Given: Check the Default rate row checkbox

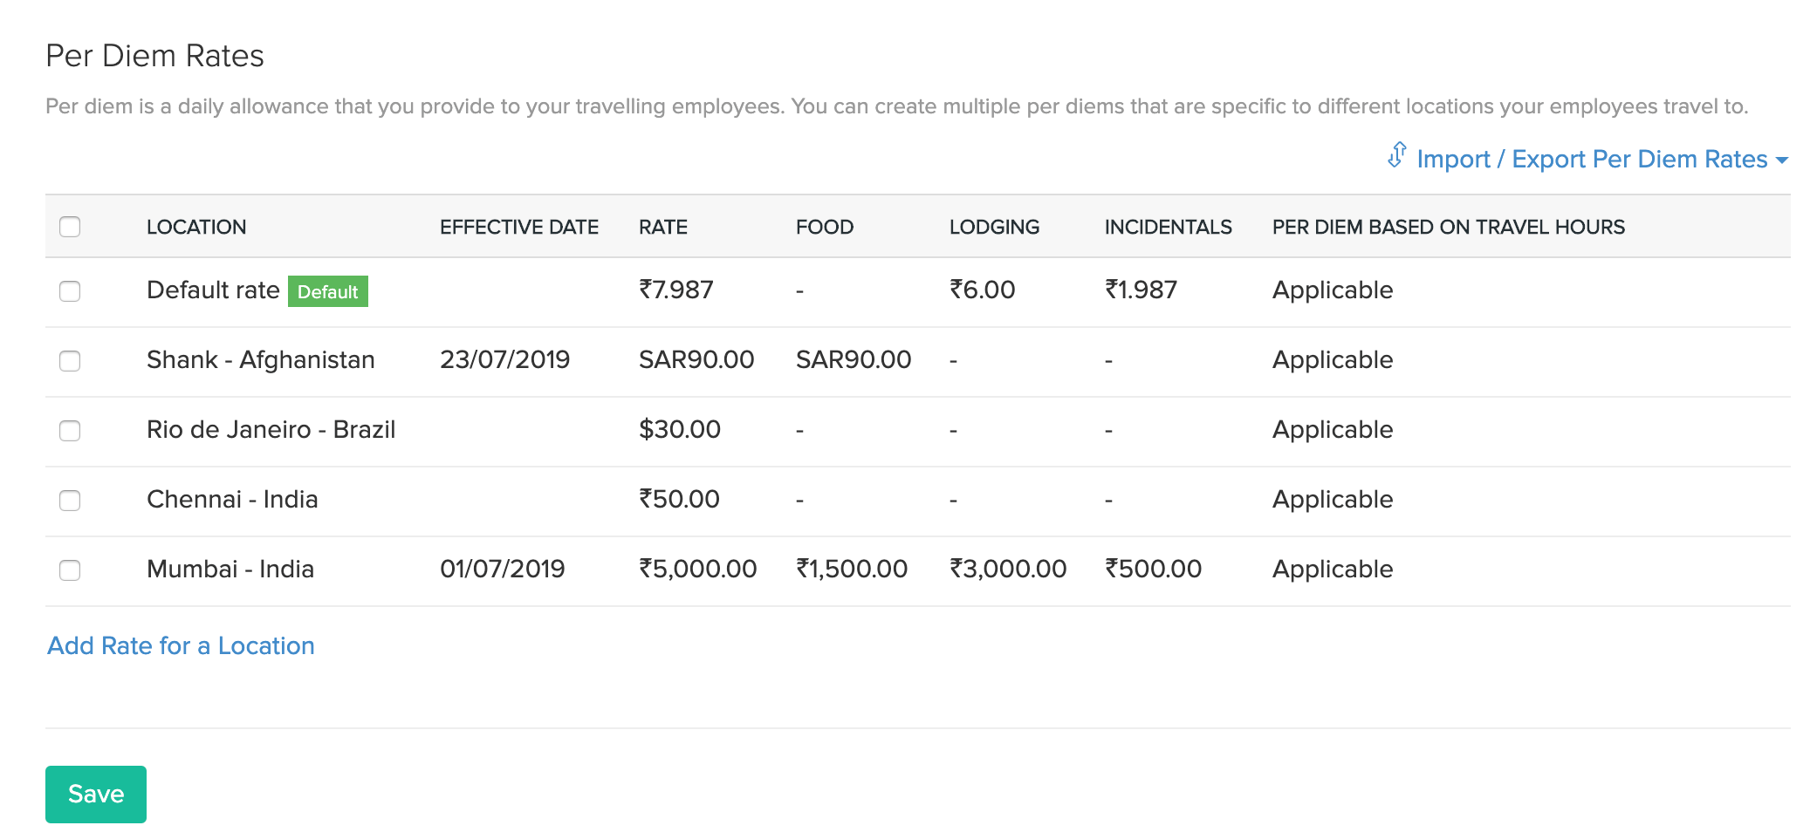Looking at the screenshot, I should [70, 291].
